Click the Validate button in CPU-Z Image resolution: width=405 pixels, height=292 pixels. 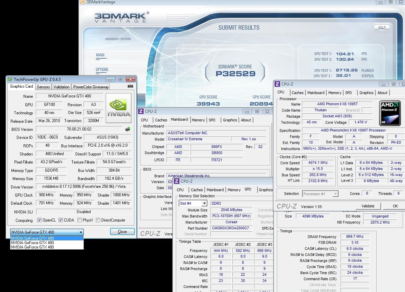(x=368, y=206)
